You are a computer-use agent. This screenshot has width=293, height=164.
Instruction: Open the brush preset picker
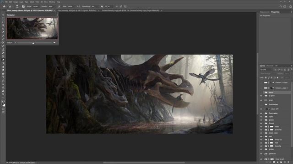[17, 6]
